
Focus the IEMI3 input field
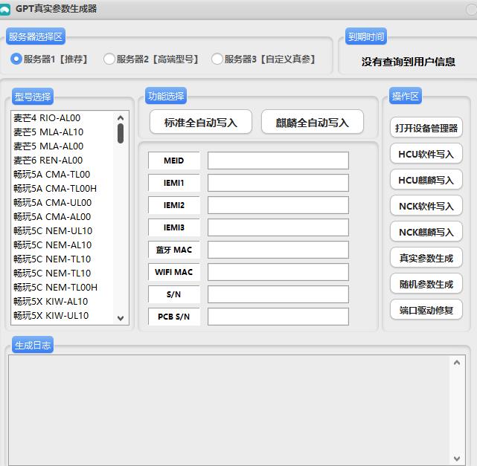[278, 227]
